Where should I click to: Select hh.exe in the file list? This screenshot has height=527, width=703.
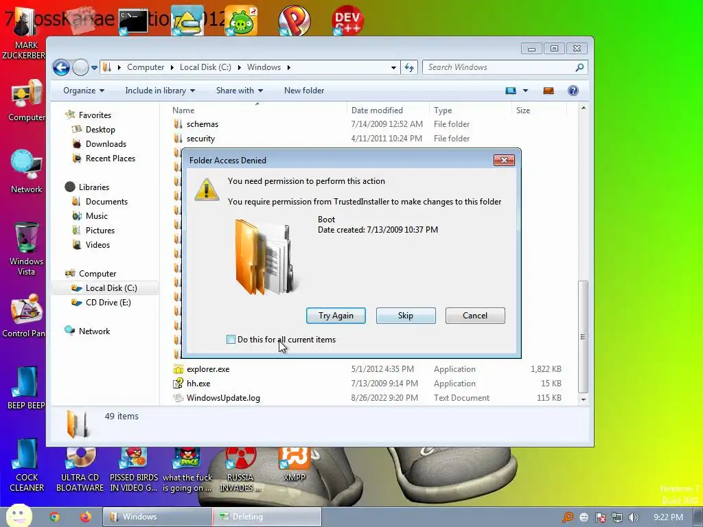pyautogui.click(x=368, y=384)
